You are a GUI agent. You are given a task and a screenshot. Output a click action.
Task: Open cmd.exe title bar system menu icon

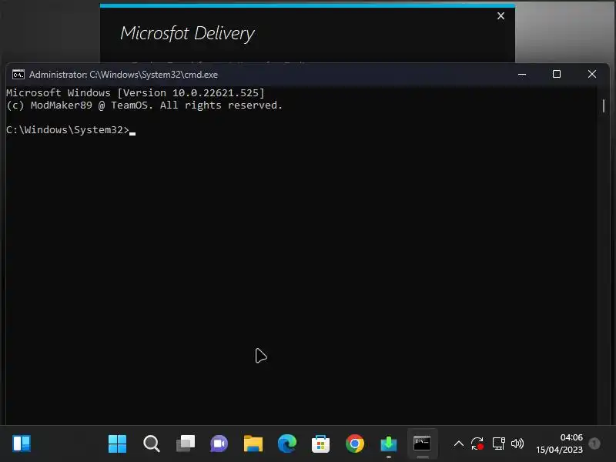point(18,74)
